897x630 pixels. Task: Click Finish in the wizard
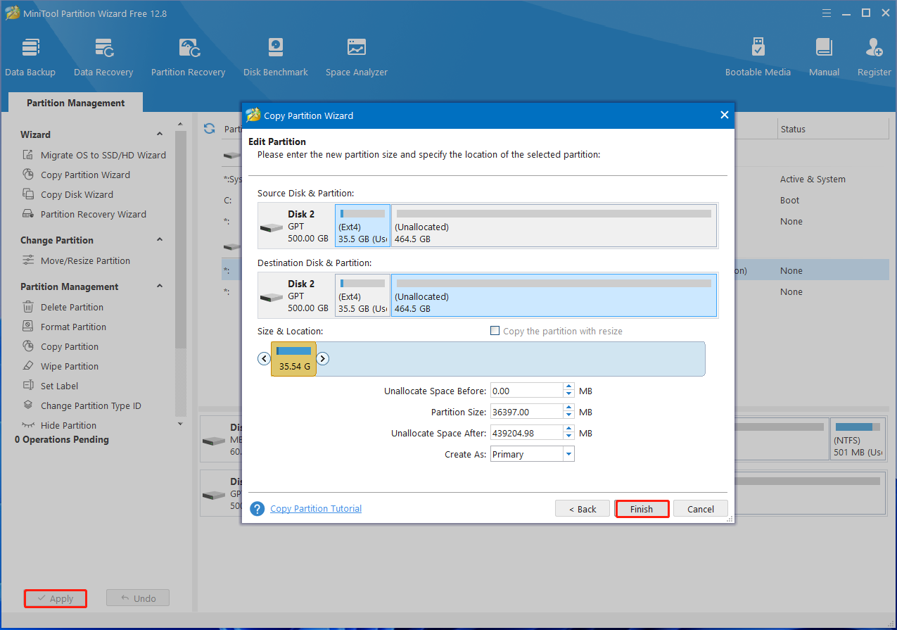coord(642,509)
